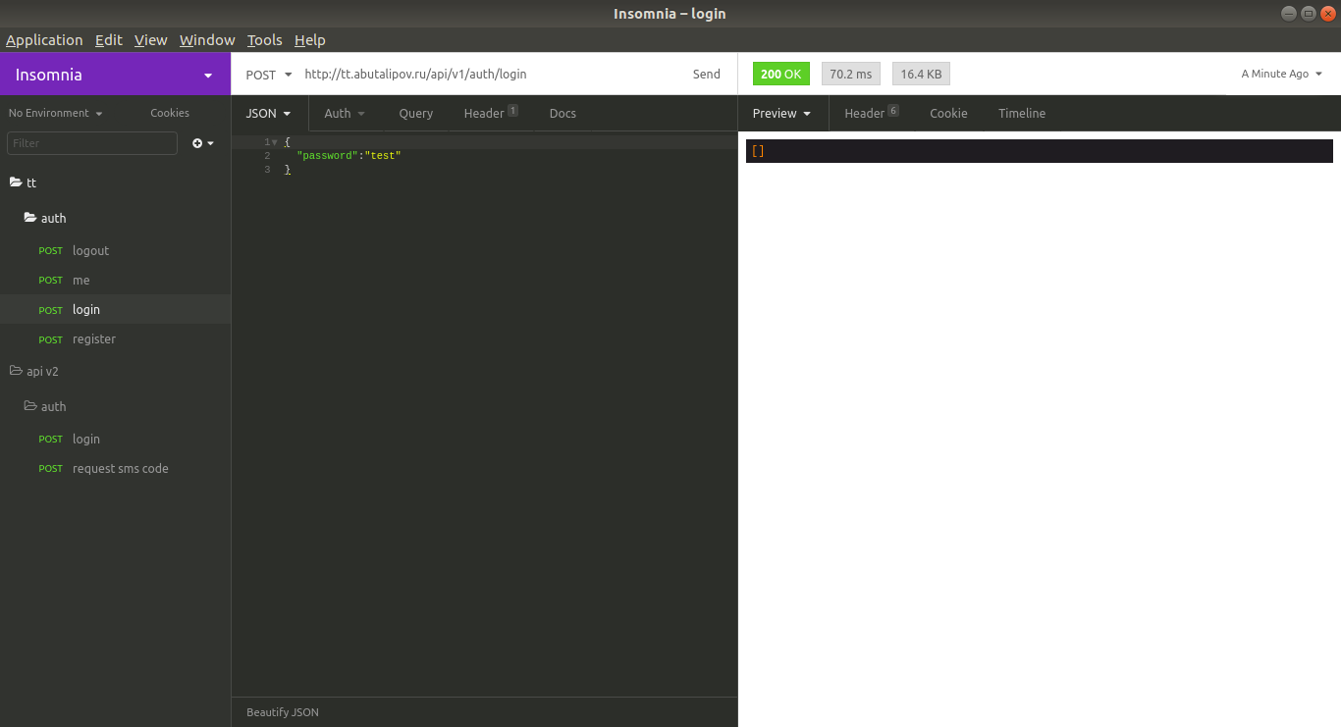Open the POST method dropdown

[269, 75]
